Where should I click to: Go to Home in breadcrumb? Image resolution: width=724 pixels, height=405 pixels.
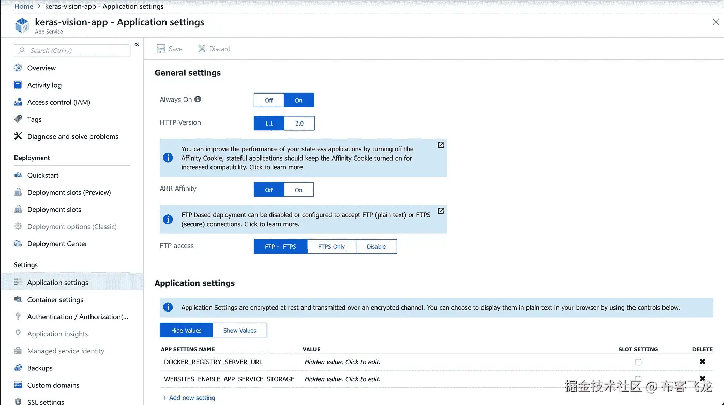(24, 6)
